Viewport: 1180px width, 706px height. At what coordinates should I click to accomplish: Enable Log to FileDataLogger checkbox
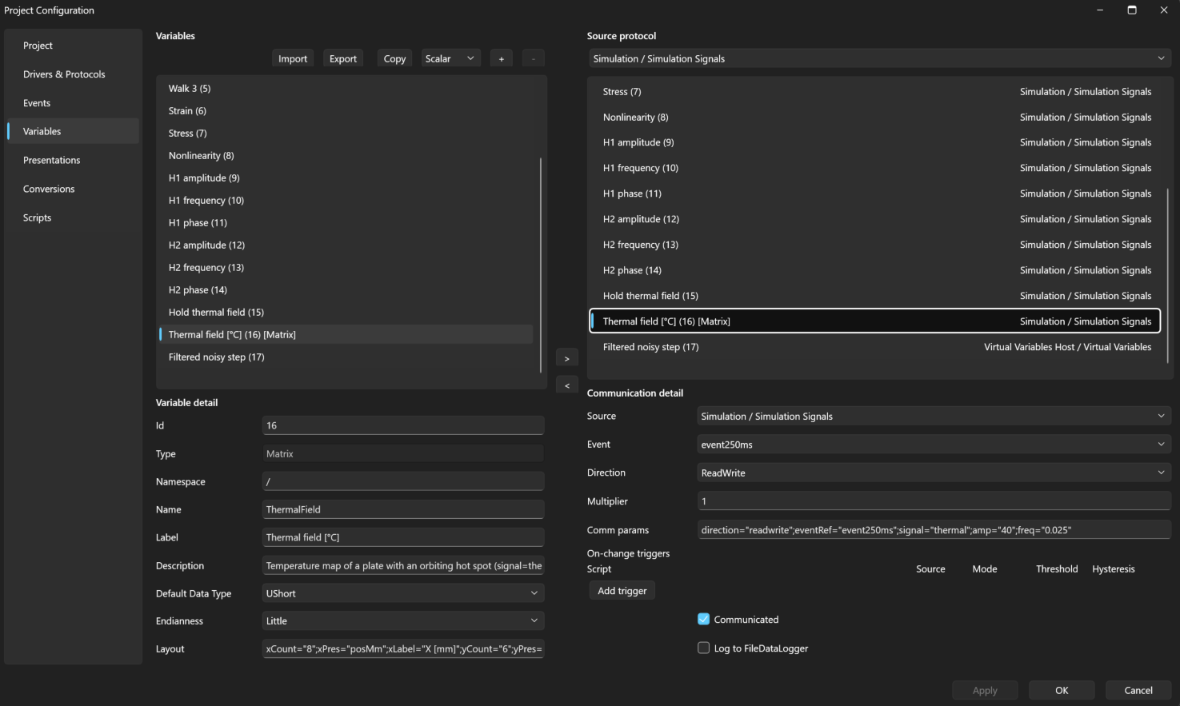tap(704, 648)
